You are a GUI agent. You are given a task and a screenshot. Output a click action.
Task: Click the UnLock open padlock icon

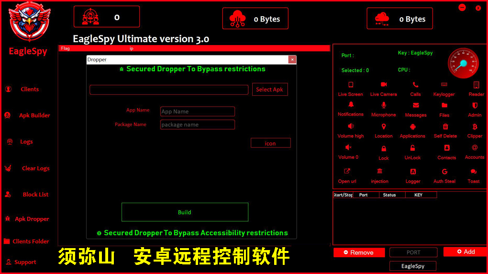(413, 148)
